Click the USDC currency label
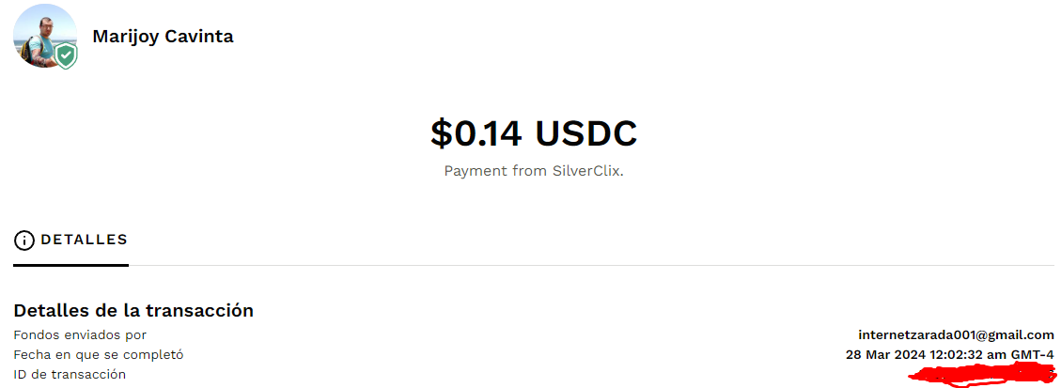Viewport: 1061px width, 388px height. (x=586, y=133)
